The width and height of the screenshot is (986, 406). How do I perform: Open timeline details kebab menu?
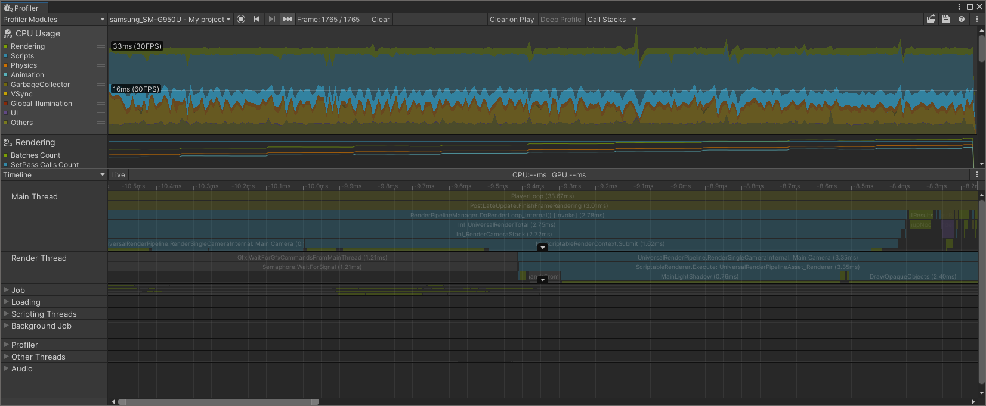click(x=977, y=174)
